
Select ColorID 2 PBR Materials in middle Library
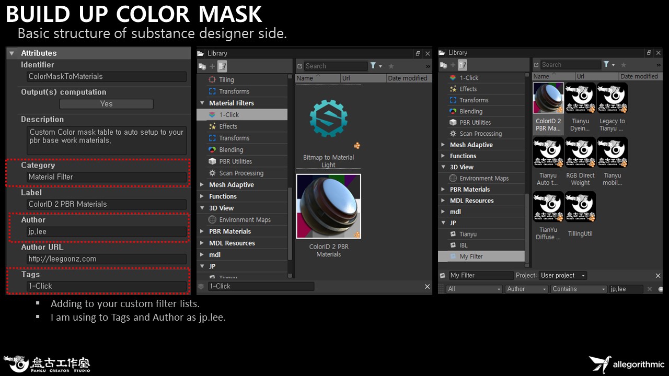point(329,206)
